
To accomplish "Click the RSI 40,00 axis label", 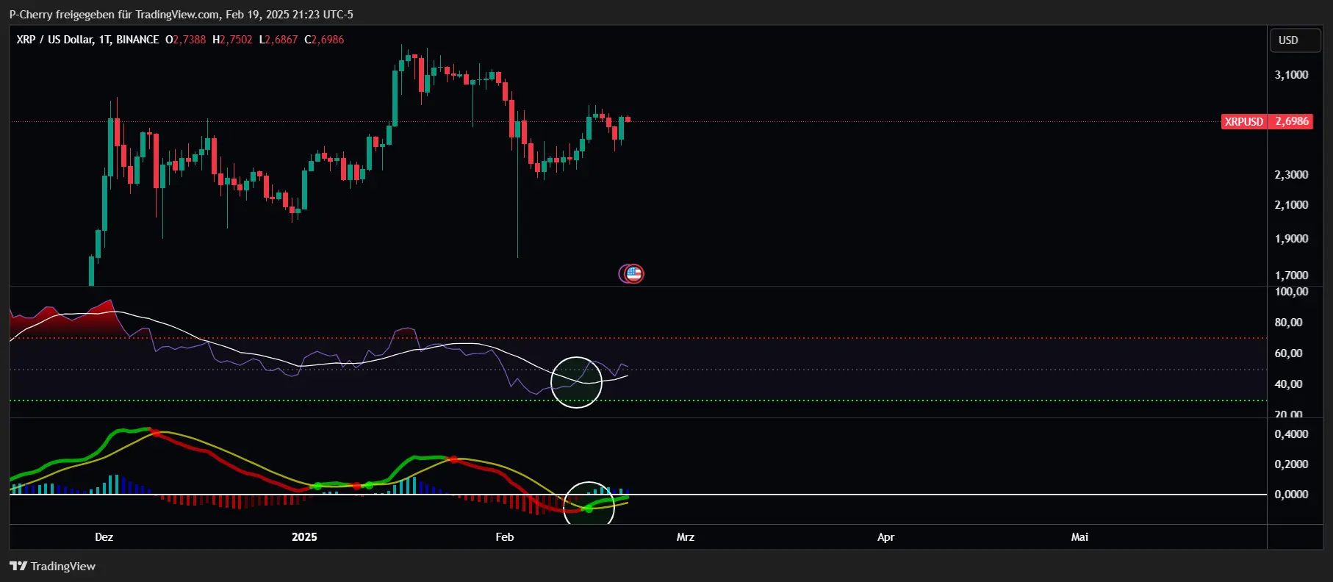I will tap(1288, 384).
